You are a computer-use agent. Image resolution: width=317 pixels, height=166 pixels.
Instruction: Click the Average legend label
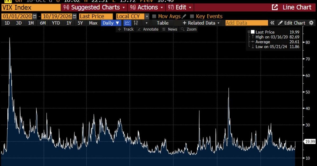[263, 42]
